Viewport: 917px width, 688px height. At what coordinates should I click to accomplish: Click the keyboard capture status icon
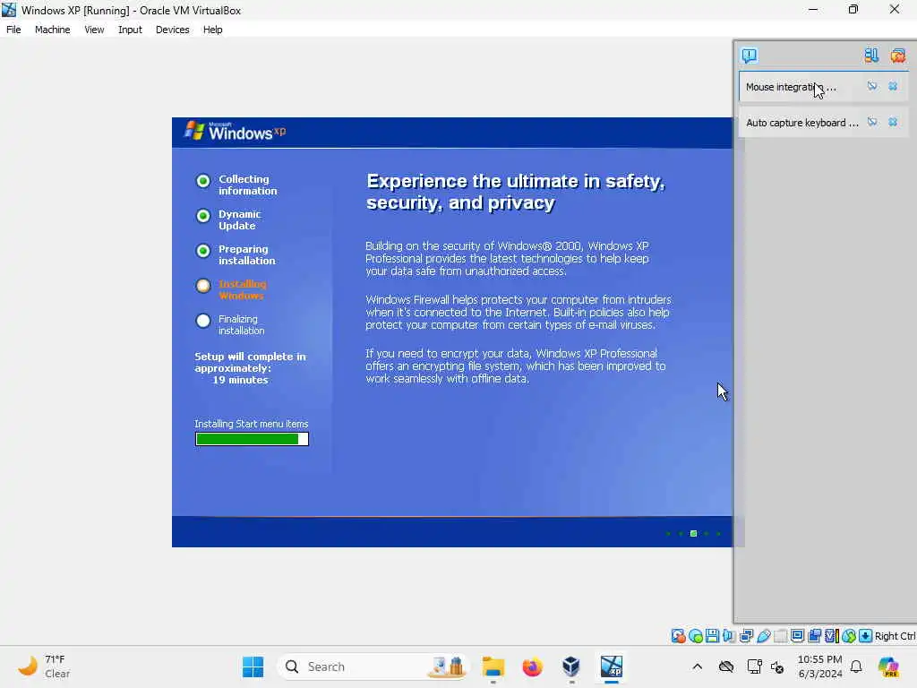tap(866, 636)
